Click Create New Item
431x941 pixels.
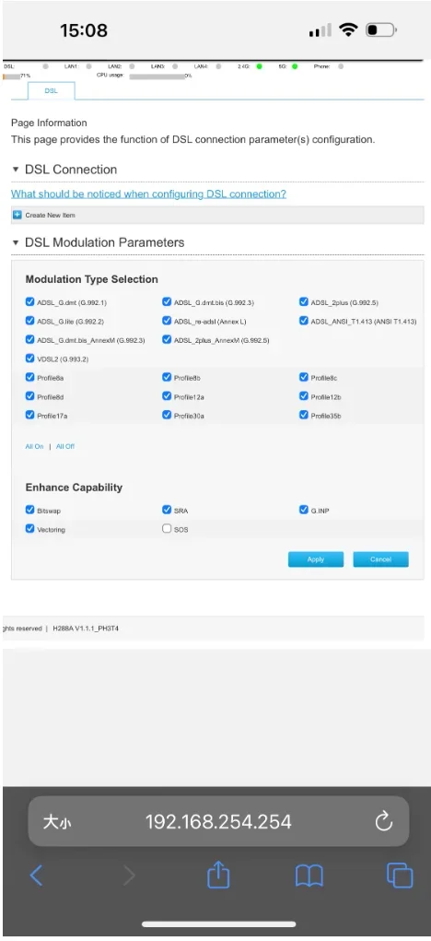[51, 215]
